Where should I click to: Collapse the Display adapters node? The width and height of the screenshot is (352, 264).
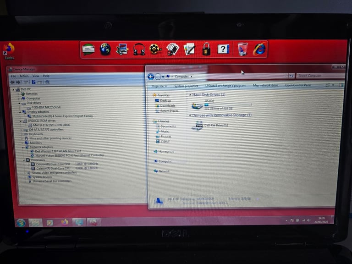point(20,112)
